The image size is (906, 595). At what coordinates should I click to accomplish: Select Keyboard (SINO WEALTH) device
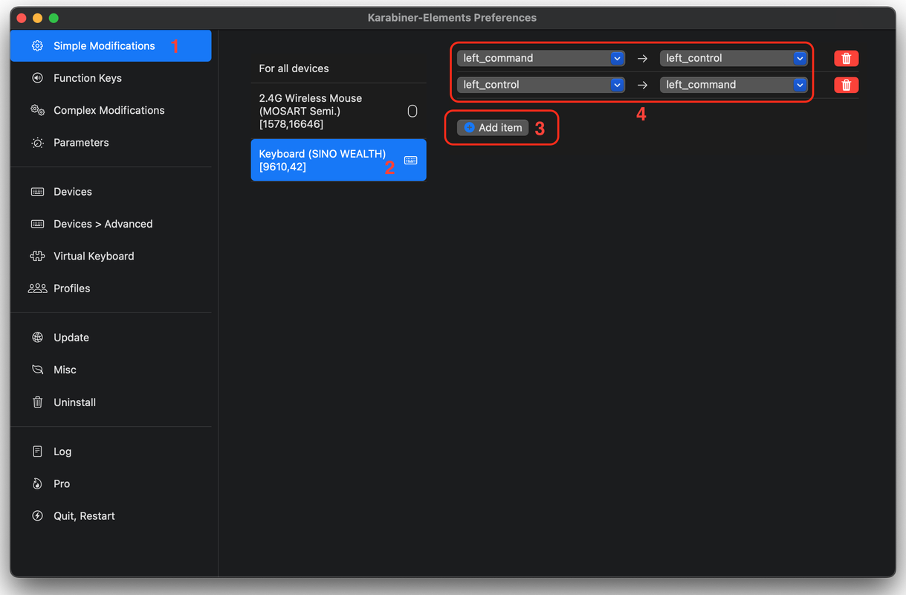click(x=338, y=160)
